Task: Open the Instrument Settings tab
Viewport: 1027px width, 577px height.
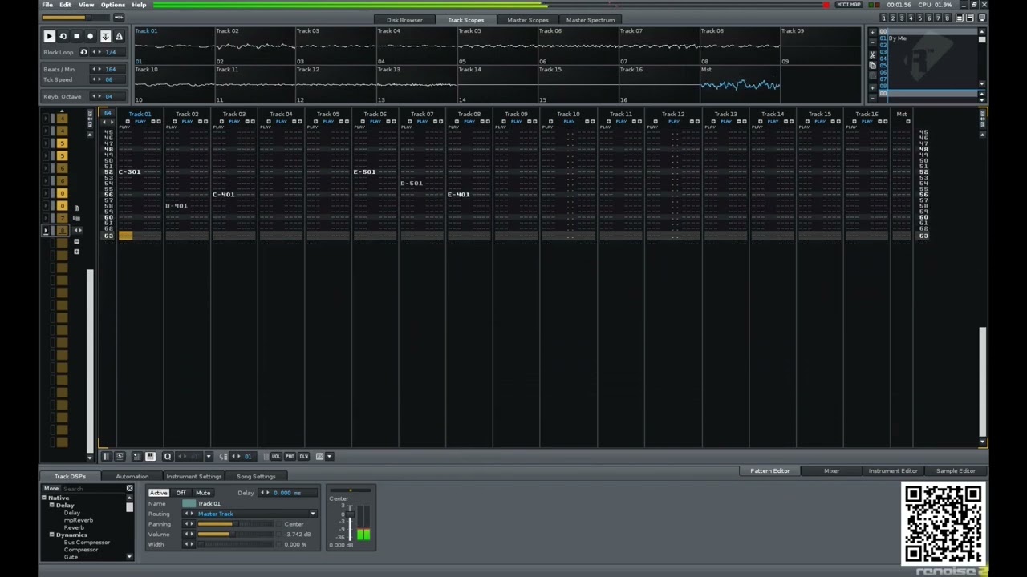Action: pos(193,476)
